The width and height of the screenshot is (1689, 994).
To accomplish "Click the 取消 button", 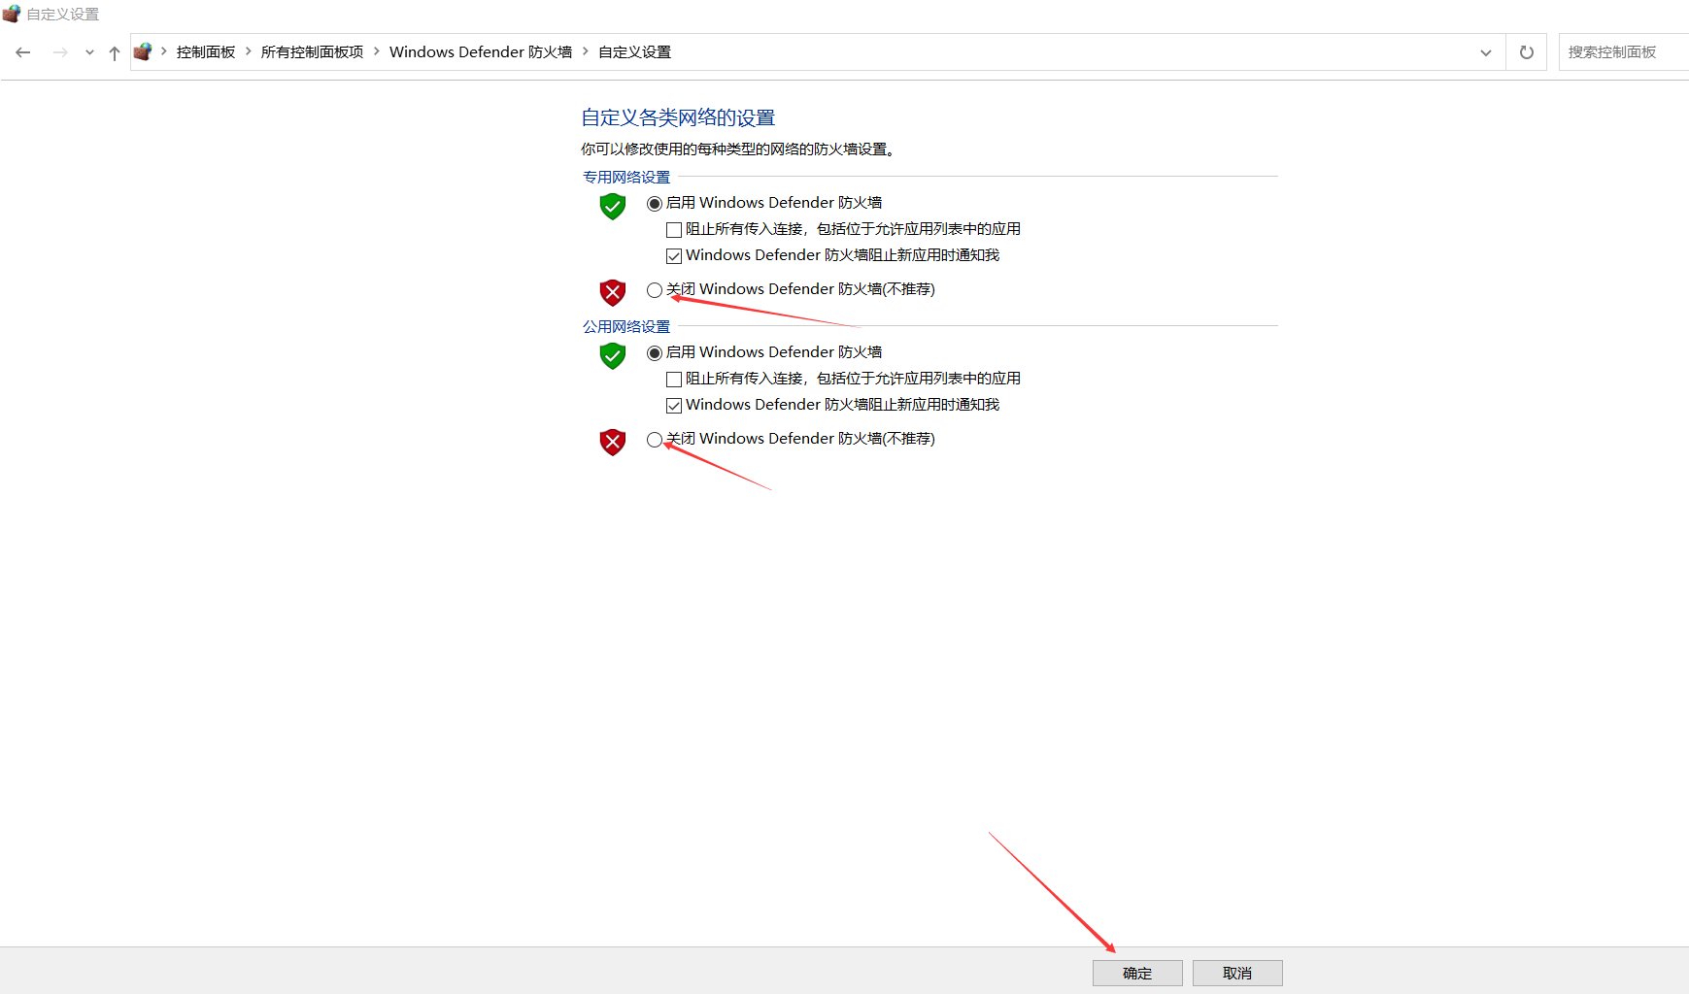I will pos(1237,973).
